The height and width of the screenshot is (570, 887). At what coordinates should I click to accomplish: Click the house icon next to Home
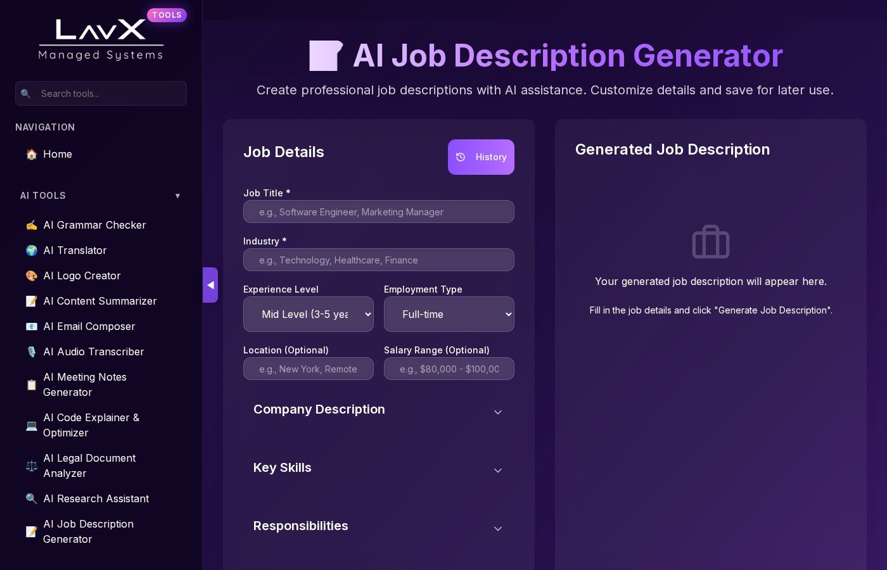tap(31, 155)
